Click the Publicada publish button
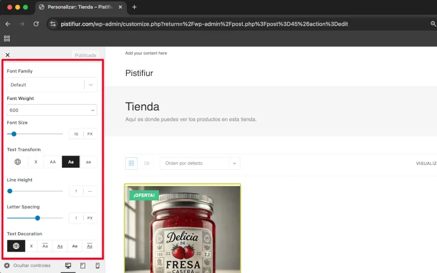 [x=85, y=55]
